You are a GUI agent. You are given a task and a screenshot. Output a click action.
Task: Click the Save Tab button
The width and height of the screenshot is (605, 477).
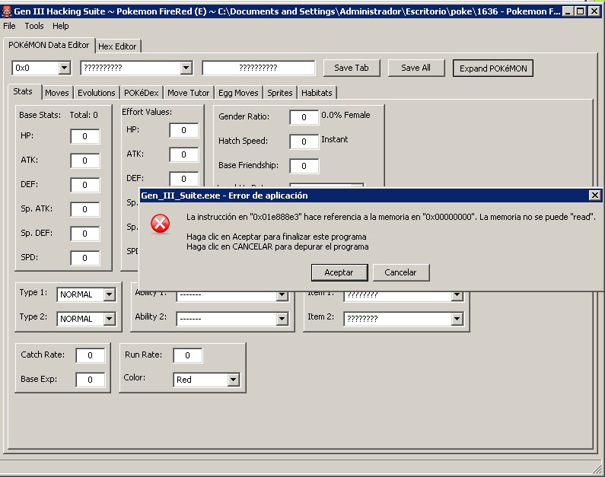pyautogui.click(x=352, y=68)
